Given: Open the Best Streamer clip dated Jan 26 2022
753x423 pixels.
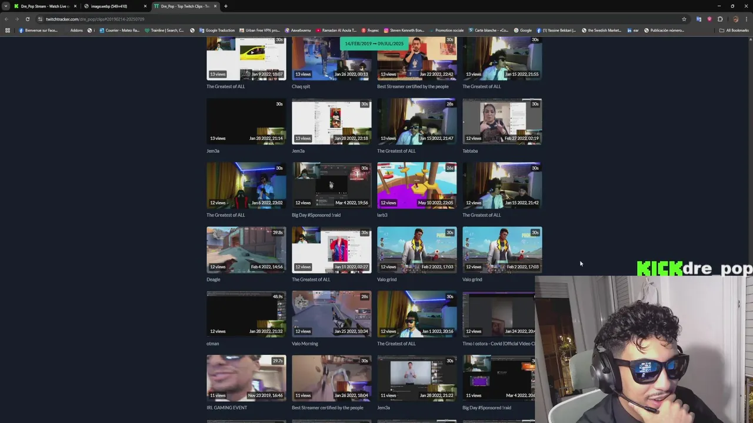Looking at the screenshot, I should 331,378.
